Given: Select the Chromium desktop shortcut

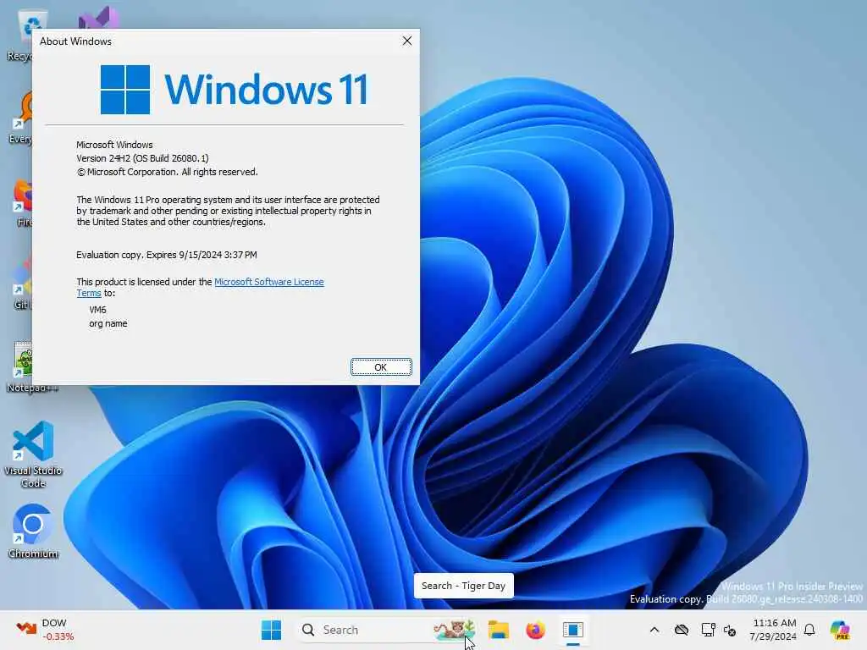Looking at the screenshot, I should click(x=33, y=531).
